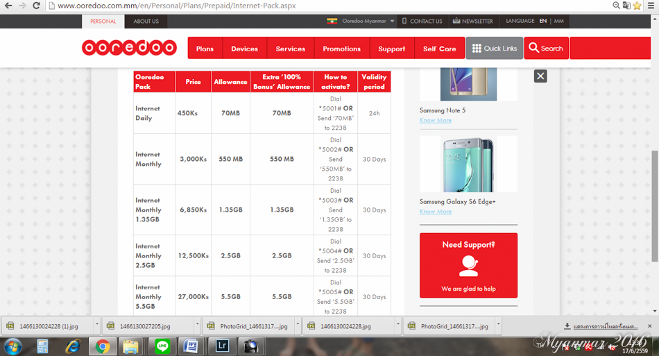This screenshot has width=659, height=356.
Task: Click the zoom magnifier icon in address bar
Action: (616, 6)
